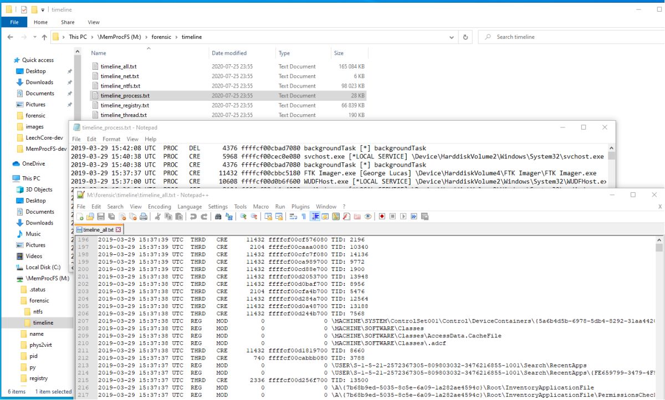Open Macro menu in Notepad++

click(260, 207)
